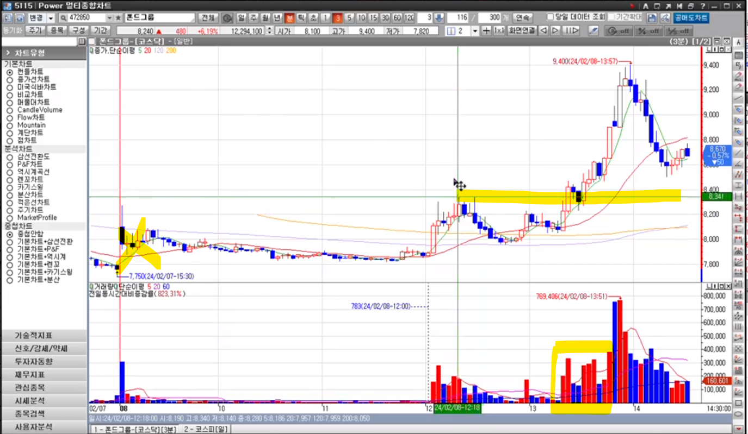
Task: Expand 재무지표 section
Action: (44, 375)
